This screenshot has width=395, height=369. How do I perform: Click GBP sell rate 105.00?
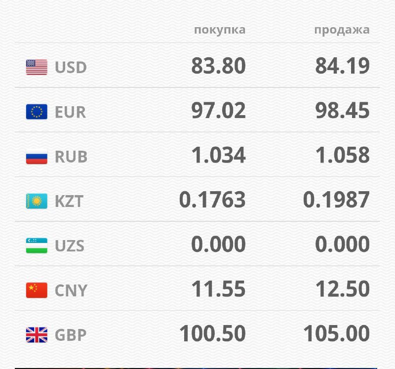tap(336, 334)
